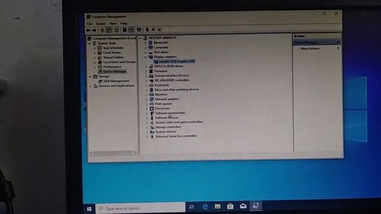Click the taskbar search box
Screen dimensions: 381x214
[140, 208]
